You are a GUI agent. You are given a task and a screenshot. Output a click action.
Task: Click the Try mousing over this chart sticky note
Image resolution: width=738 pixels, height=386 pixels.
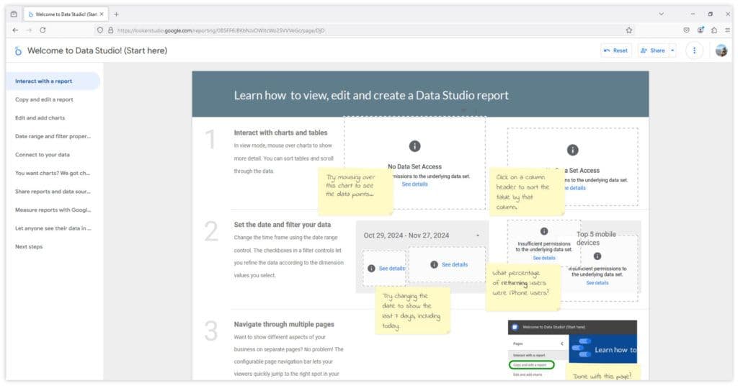pos(355,191)
